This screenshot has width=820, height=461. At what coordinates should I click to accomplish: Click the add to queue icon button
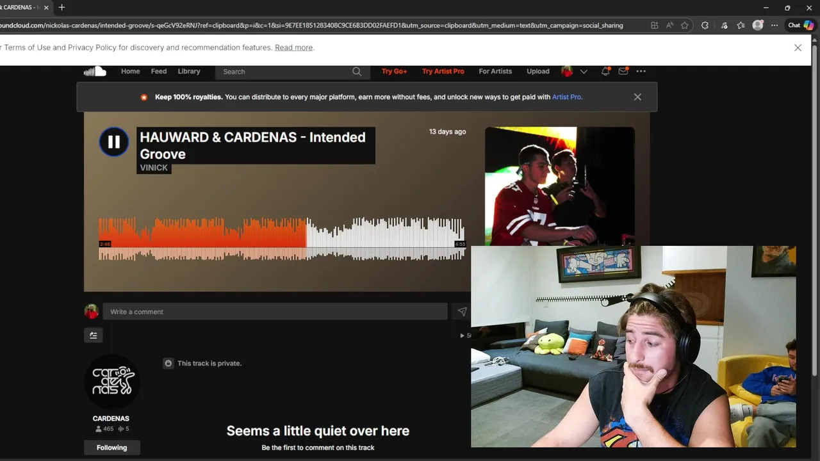pyautogui.click(x=94, y=335)
